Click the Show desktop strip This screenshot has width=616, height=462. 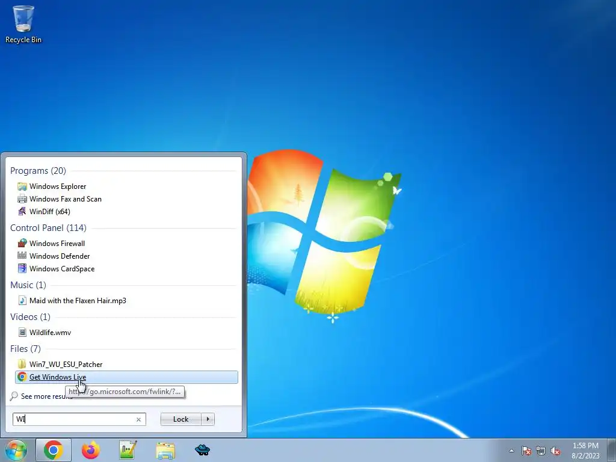pos(612,450)
